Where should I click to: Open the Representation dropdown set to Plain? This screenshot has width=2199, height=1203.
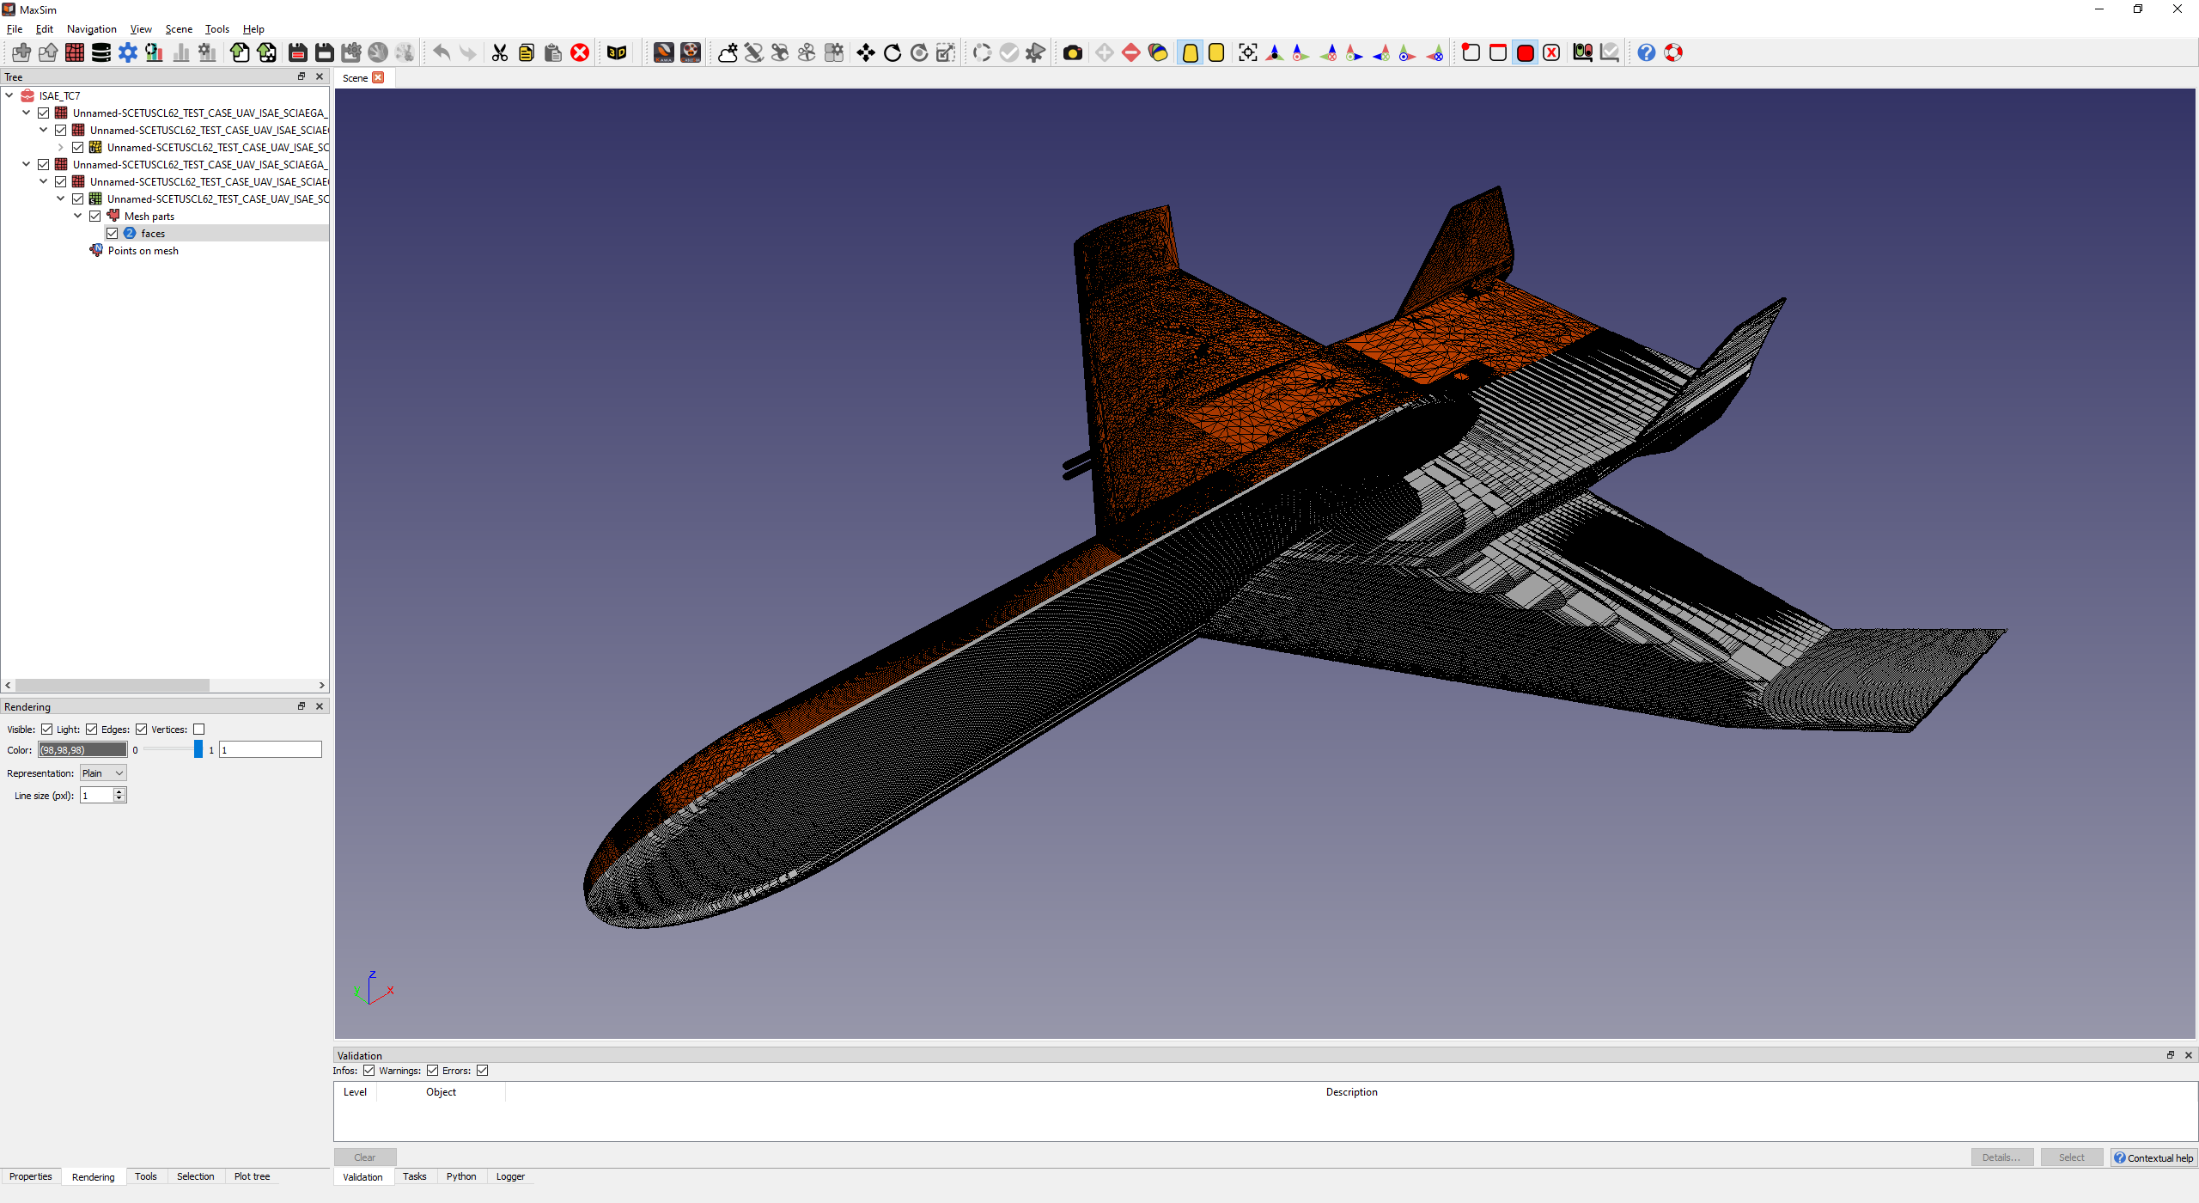coord(103,772)
